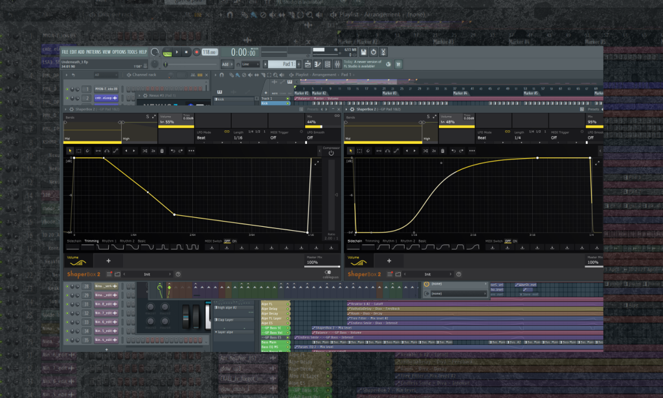
Task: Open the LFO Mode Beat dropdown
Action: (201, 138)
